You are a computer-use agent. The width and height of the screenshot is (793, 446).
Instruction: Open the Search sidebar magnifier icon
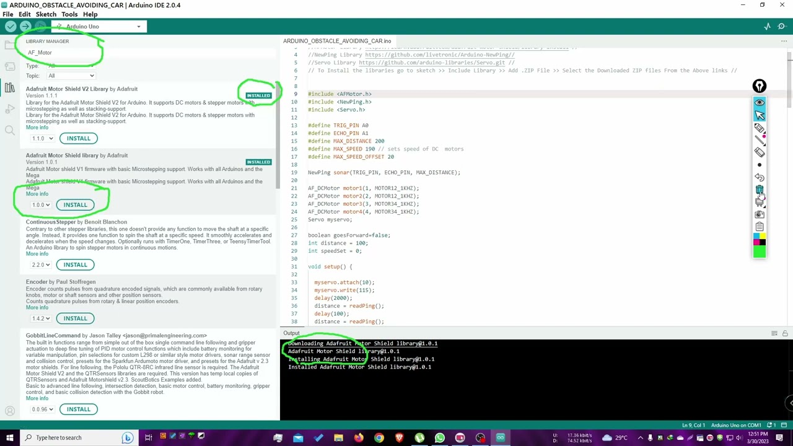tap(9, 130)
